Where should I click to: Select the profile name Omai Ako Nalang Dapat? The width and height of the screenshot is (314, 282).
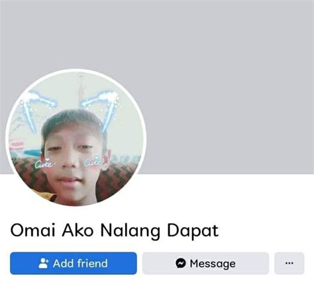pos(115,230)
